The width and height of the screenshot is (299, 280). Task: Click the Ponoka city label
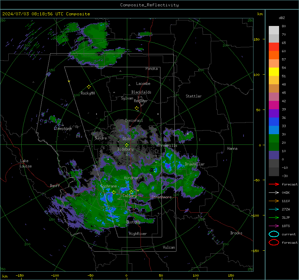click(151, 69)
